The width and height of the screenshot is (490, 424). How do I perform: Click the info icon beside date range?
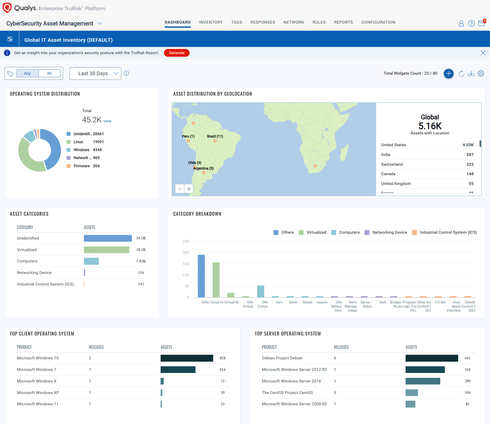click(126, 73)
